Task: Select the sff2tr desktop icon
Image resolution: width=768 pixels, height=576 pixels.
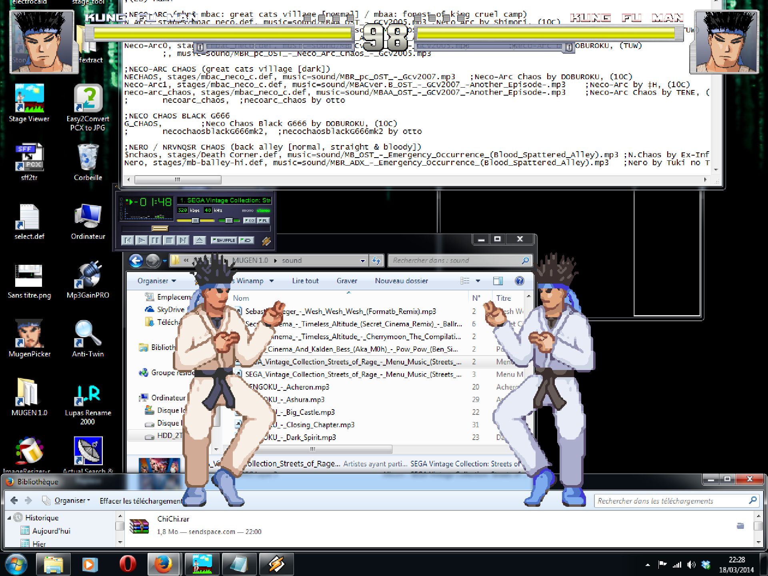Action: (x=29, y=162)
